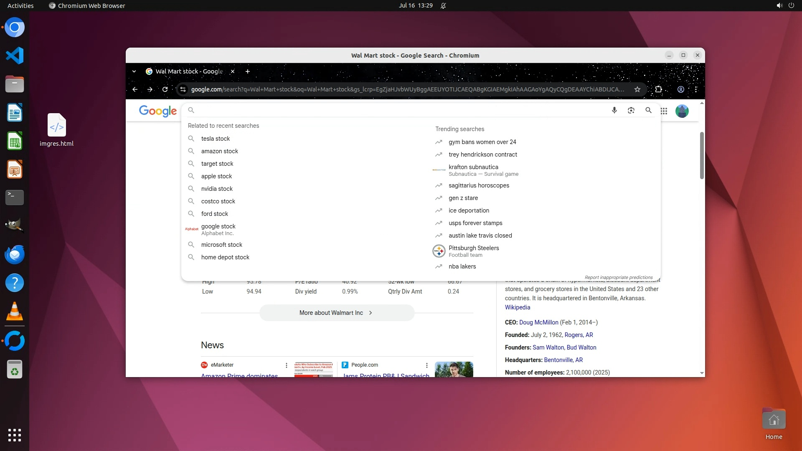Select the Wal Mart stock tab
The image size is (802, 451).
click(x=189, y=71)
